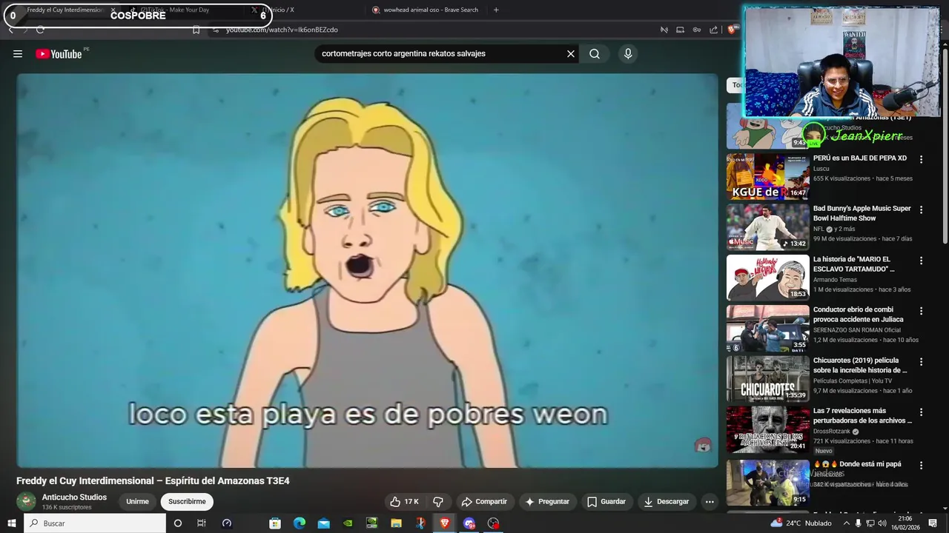
Task: Open Anticucho Studios channel avatar
Action: [x=27, y=502]
